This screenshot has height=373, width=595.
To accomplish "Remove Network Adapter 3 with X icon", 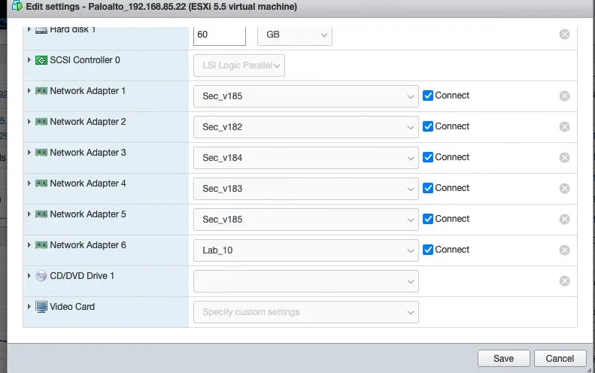I will pos(564,158).
